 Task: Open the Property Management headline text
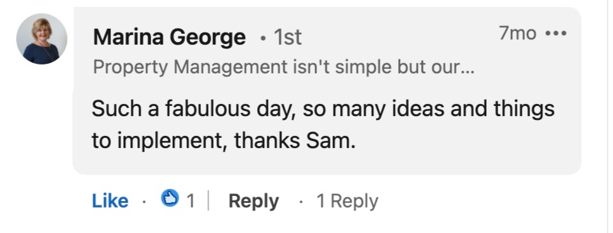(x=283, y=67)
